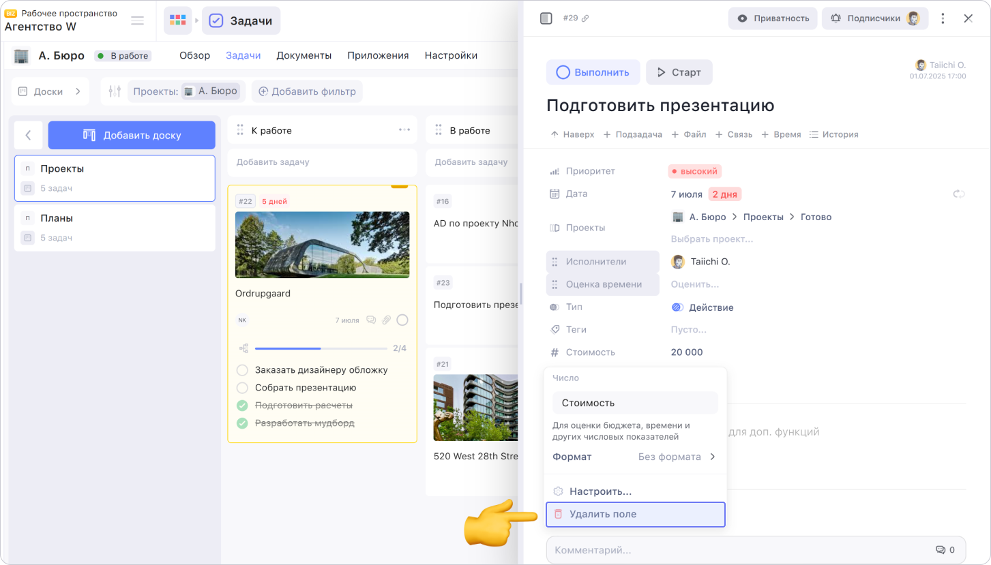Open the Ordrupgaard building thumbnail
The width and height of the screenshot is (991, 565).
point(322,245)
